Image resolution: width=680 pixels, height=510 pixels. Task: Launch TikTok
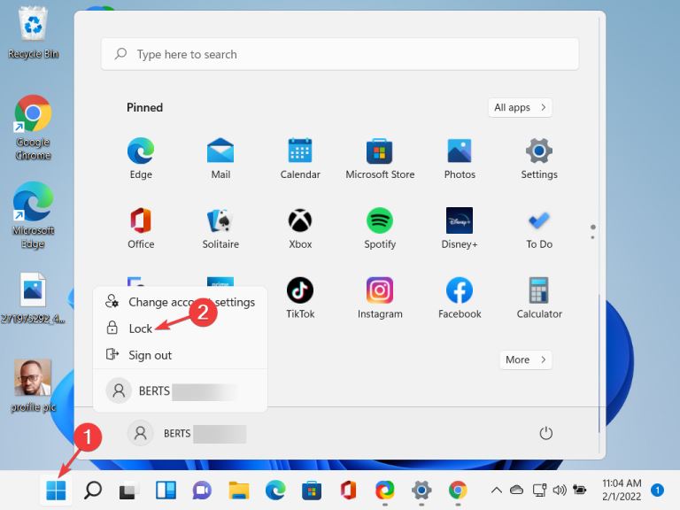pyautogui.click(x=300, y=297)
